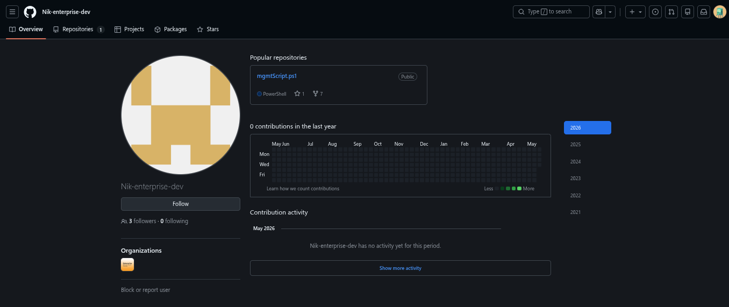Viewport: 729px width, 307px height.
Task: Click the Nik-enterprise-dev header username
Action: 66,12
